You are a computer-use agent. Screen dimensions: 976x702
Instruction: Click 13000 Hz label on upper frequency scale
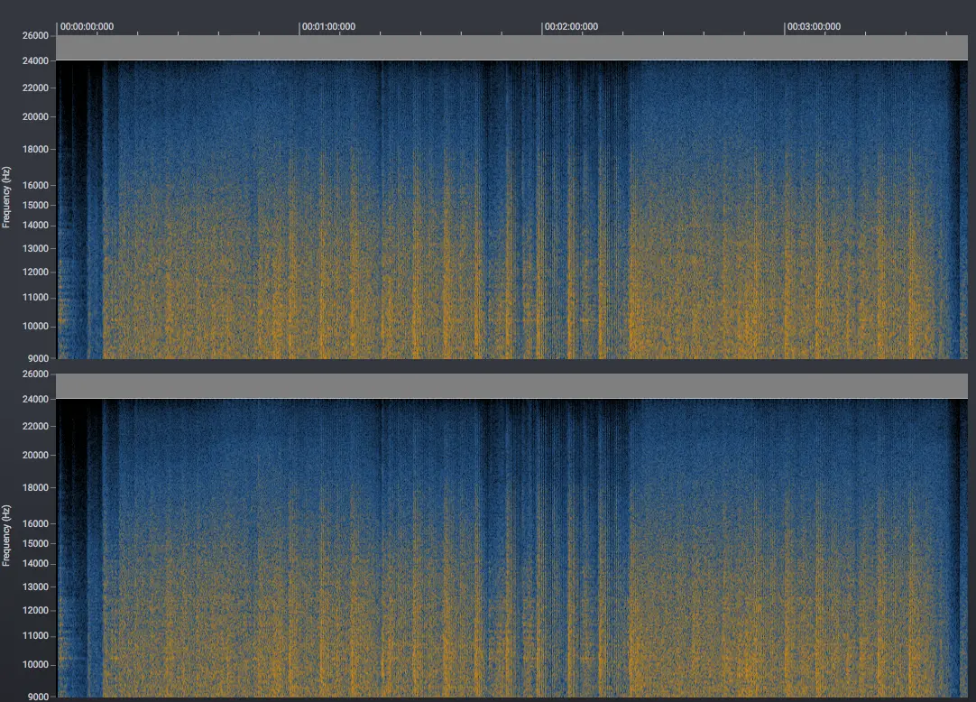tap(35, 248)
